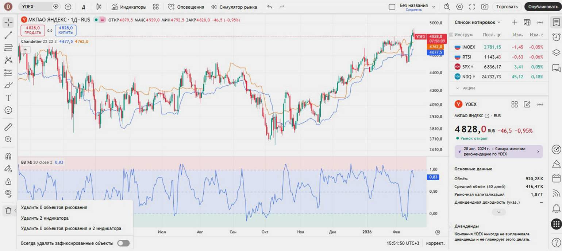Click the text tool icon
This screenshot has width=562, height=251.
tap(8, 98)
